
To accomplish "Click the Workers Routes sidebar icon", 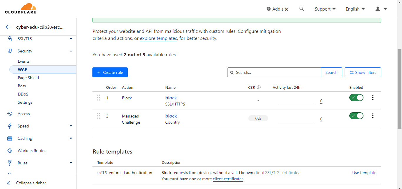I will point(10,151).
